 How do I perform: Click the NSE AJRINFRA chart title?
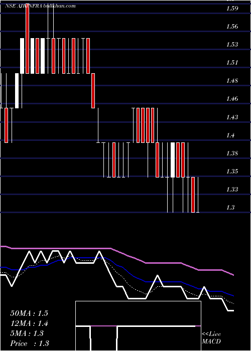pyautogui.click(x=40, y=6)
